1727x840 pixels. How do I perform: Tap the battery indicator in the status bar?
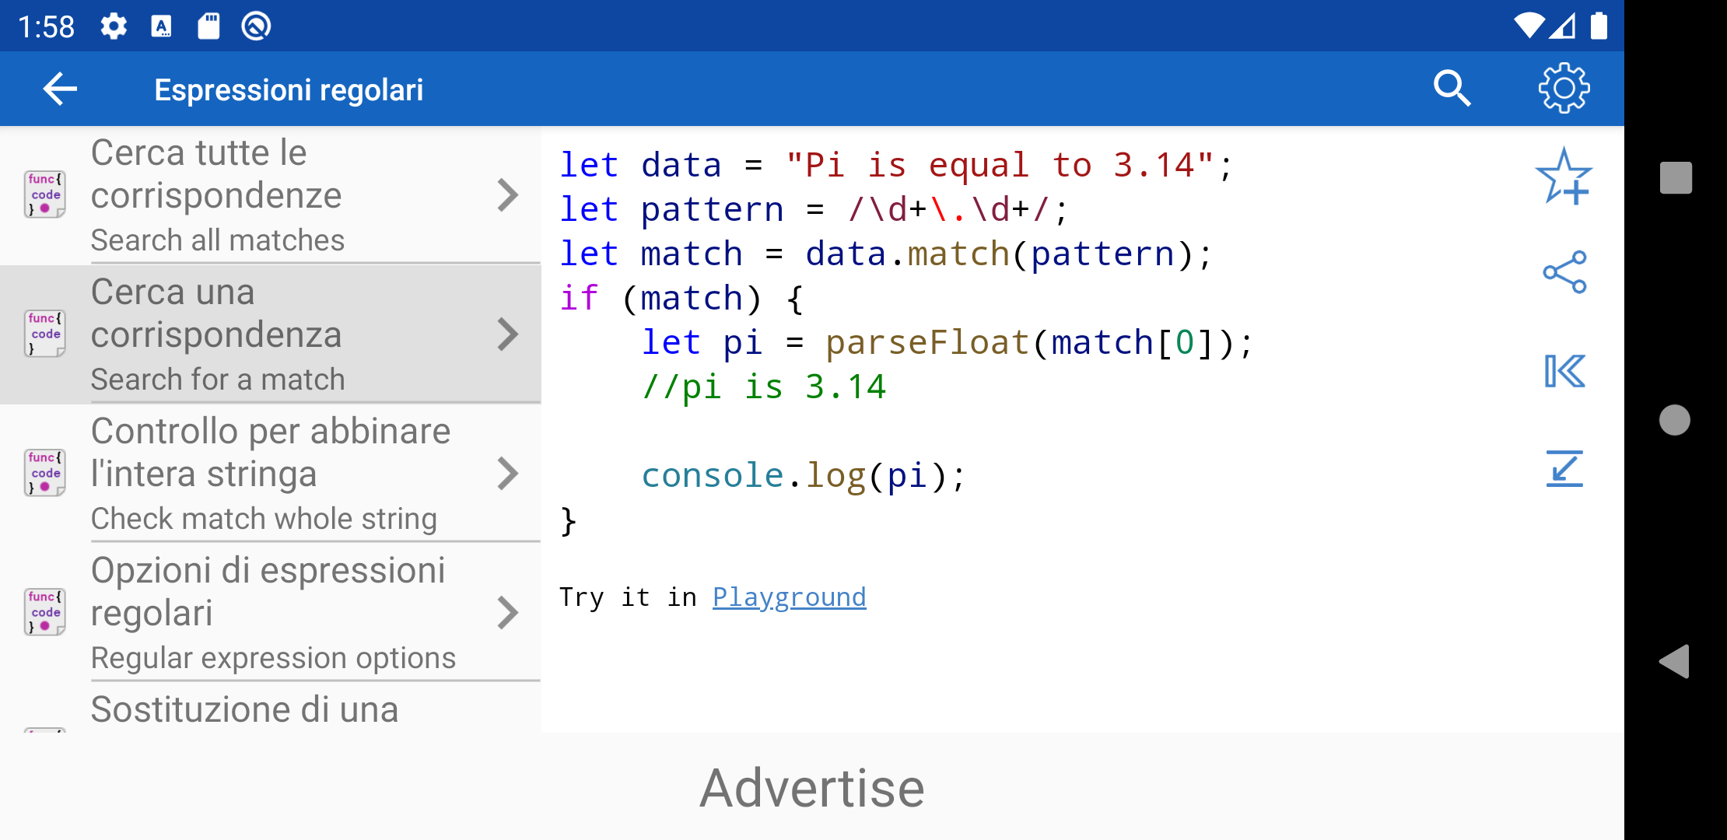click(x=1599, y=26)
